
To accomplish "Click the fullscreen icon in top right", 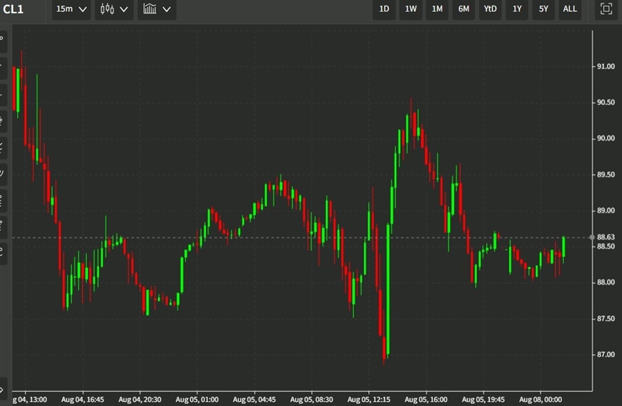I will pyautogui.click(x=606, y=9).
